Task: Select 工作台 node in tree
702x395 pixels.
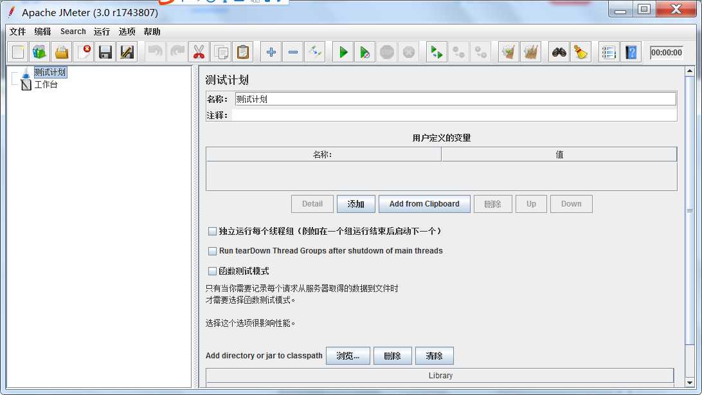Action: [x=46, y=85]
